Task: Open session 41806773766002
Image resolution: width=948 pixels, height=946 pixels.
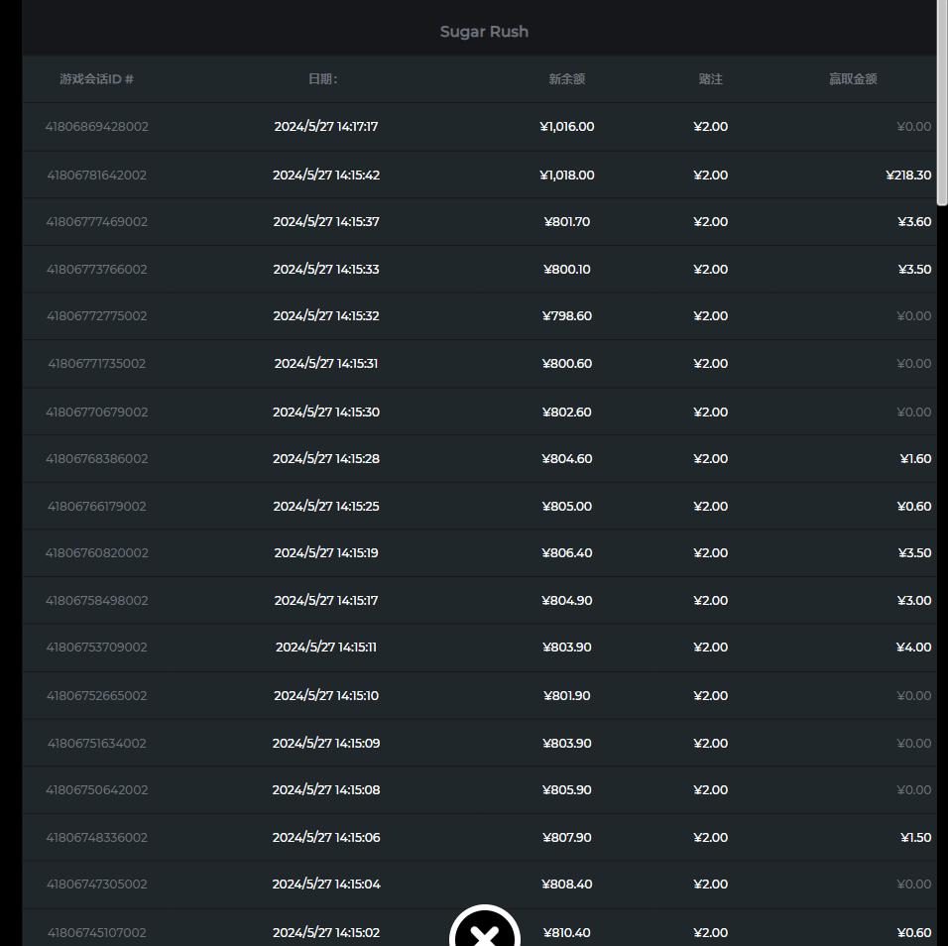Action: click(x=97, y=269)
